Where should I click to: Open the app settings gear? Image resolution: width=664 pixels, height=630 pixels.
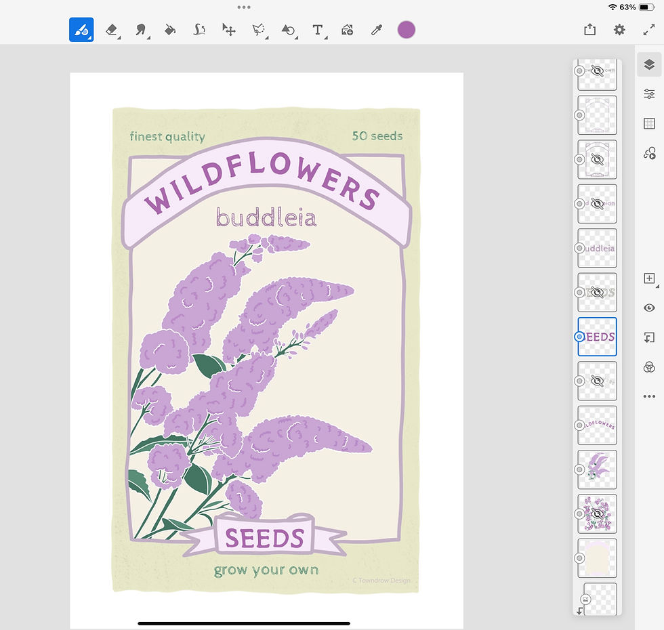619,30
